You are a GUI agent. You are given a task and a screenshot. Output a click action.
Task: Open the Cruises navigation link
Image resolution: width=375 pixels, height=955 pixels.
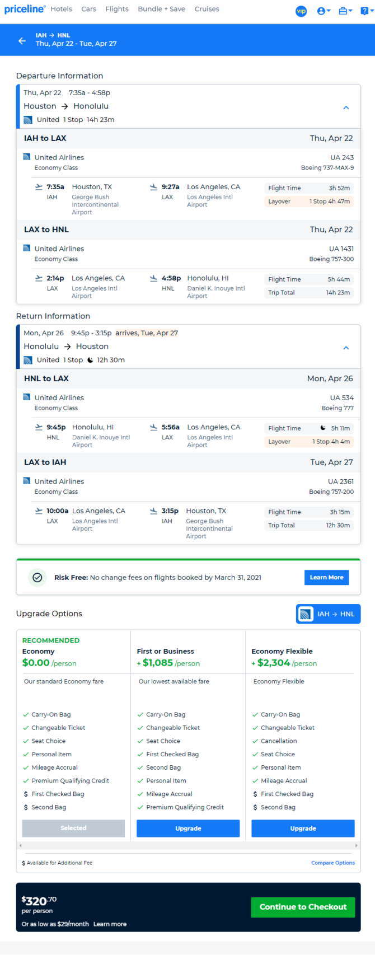207,9
